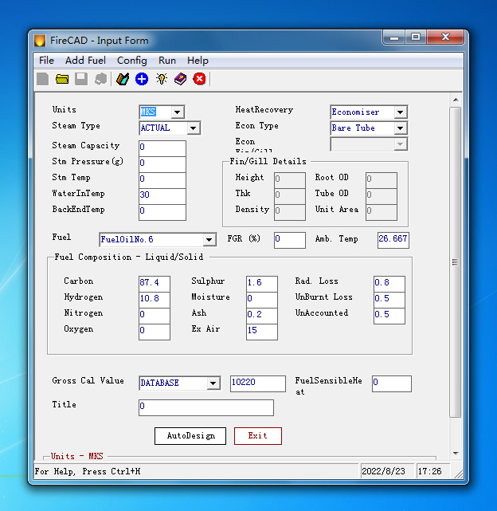Click the Stm Pressure(g) input field
The image size is (497, 511).
162,164
